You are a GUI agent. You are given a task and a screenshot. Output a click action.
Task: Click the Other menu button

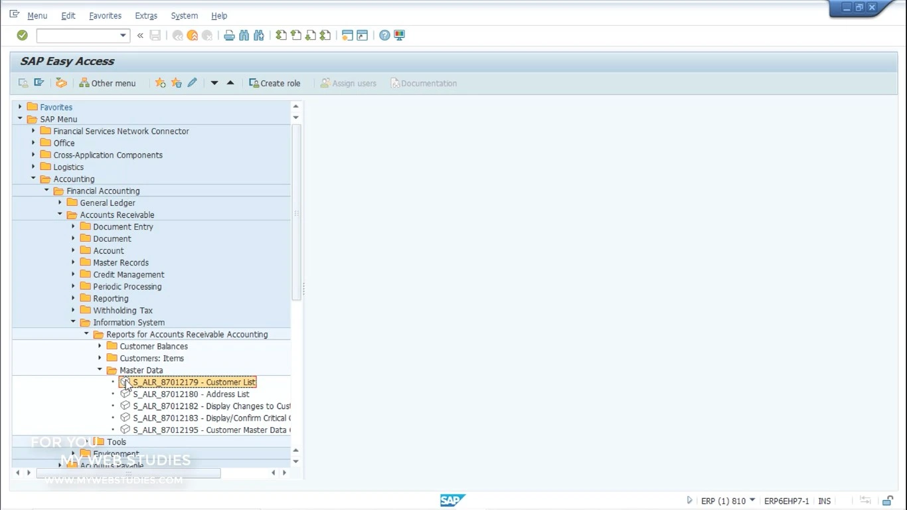107,83
